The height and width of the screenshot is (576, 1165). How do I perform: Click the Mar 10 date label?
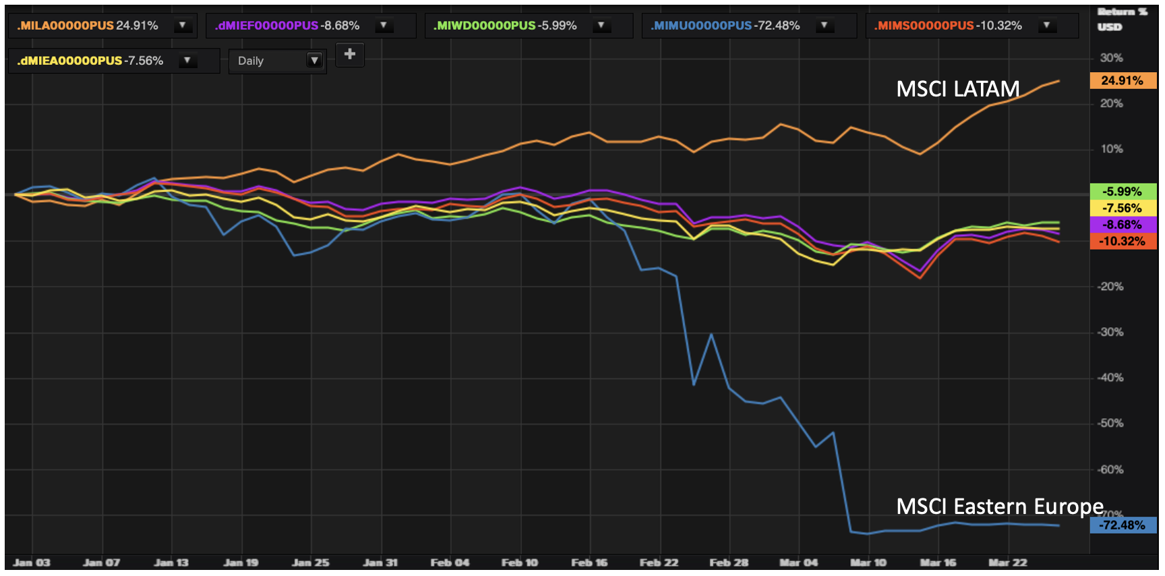click(868, 563)
